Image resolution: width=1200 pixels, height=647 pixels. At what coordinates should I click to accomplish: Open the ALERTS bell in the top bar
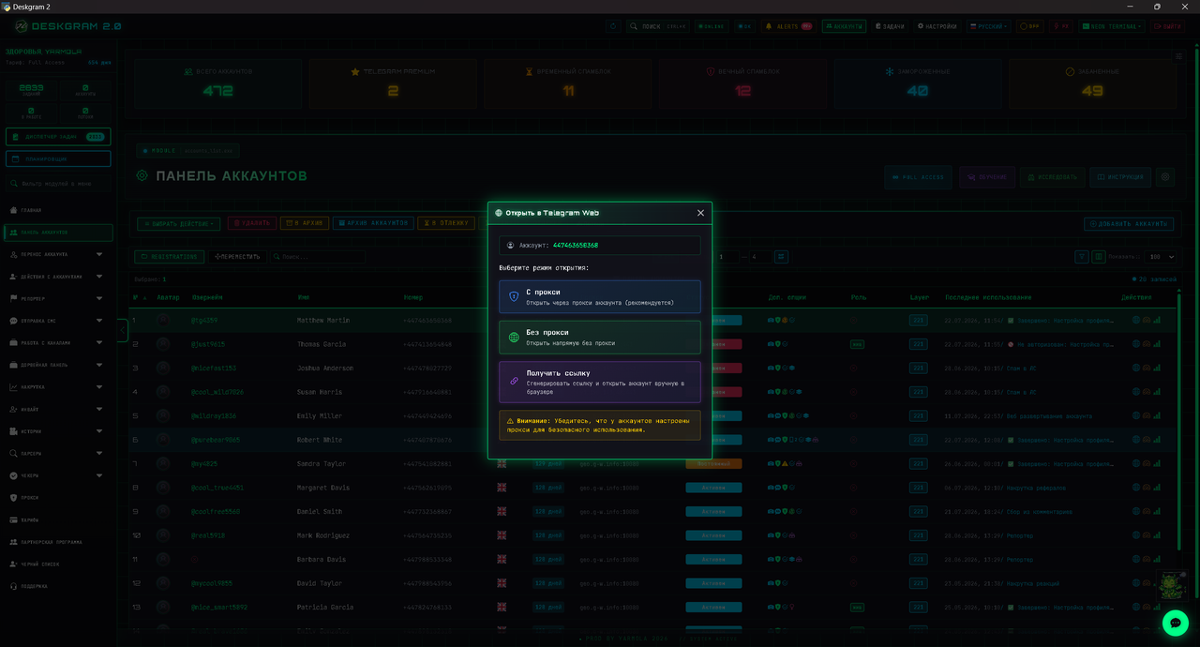click(787, 26)
